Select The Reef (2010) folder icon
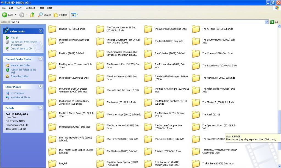 (x=196, y=115)
